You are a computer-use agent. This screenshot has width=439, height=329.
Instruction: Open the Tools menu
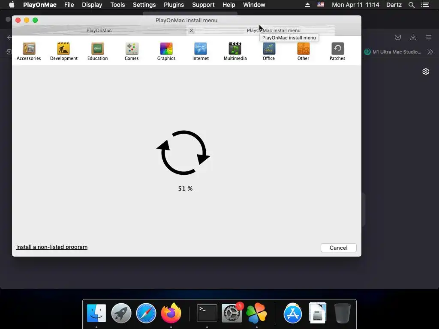(x=117, y=5)
